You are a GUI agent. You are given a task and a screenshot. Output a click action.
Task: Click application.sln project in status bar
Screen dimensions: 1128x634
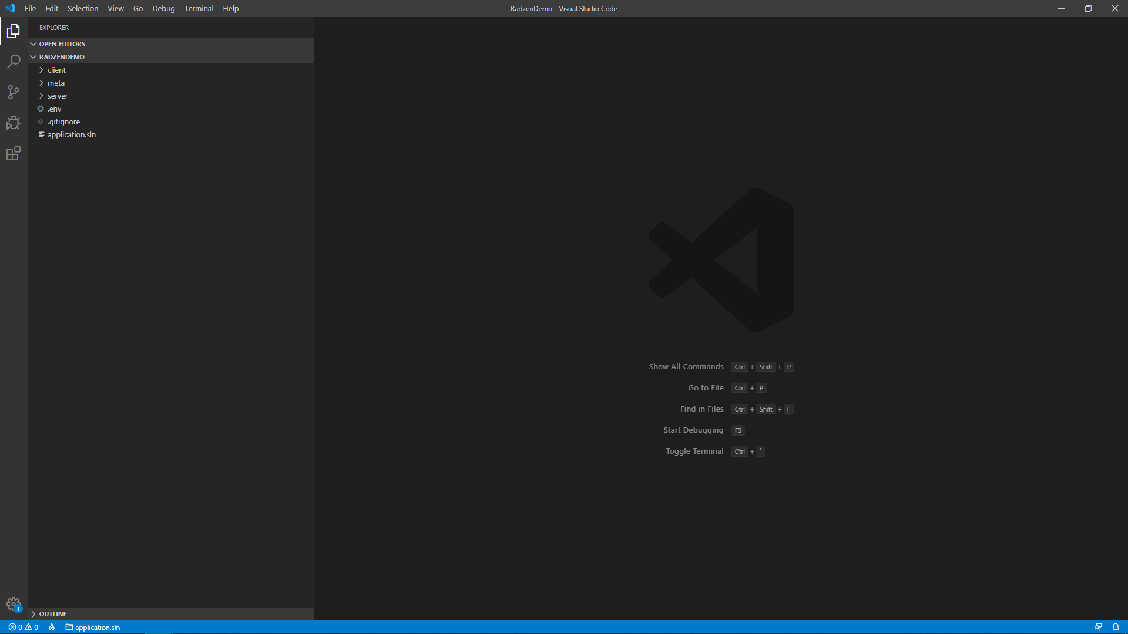[93, 627]
